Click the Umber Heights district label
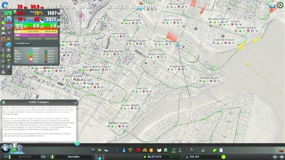Viewport: 285px width, 160px height. coord(130,105)
